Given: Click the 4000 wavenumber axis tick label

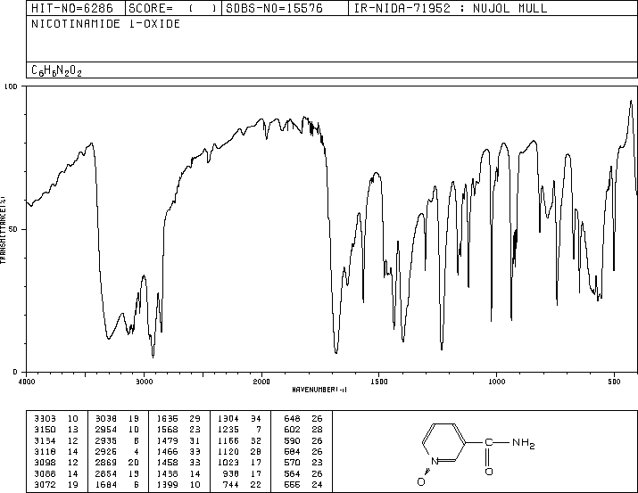Looking at the screenshot, I should point(27,382).
